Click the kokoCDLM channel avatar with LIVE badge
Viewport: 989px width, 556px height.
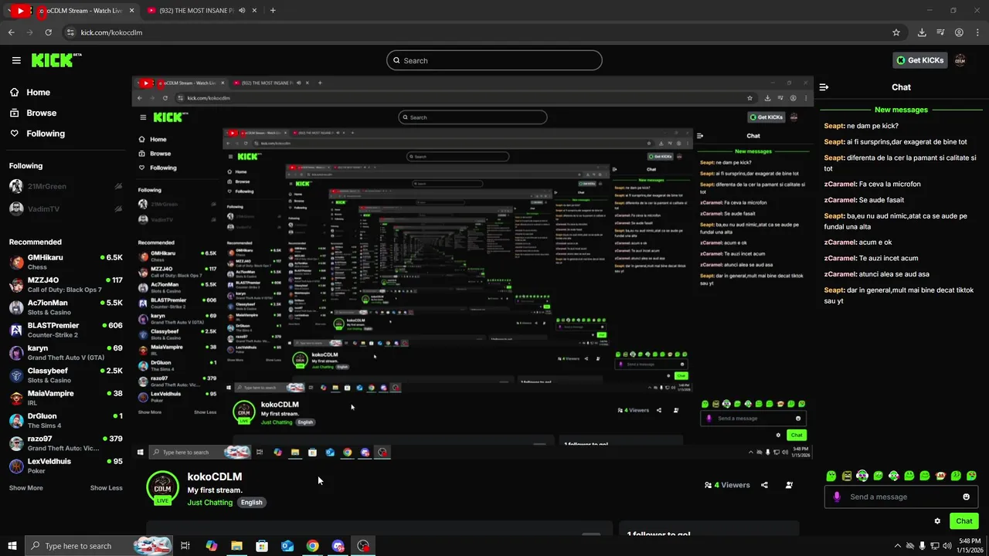click(162, 488)
